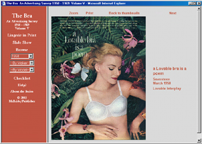Click the 'March 1958' date text
This screenshot has height=144, width=202.
click(x=162, y=83)
